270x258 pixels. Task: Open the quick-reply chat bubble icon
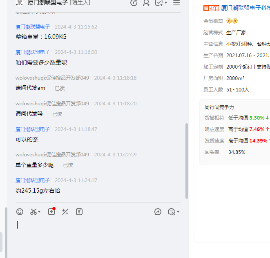[x=171, y=211]
